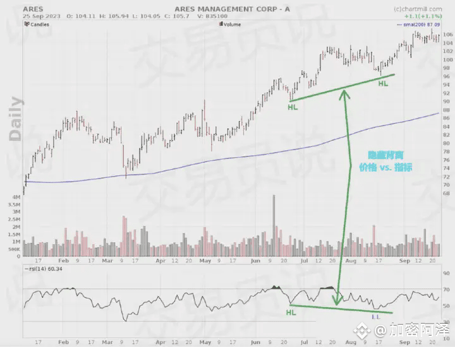The width and height of the screenshot is (455, 347).
Task: Click the blue 200-day moving average line
Action: pyautogui.click(x=232, y=158)
